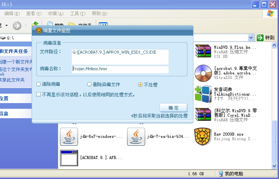Click the jdk-6u7-windows file name
This screenshot has width=279, height=179.
pyautogui.click(x=101, y=137)
